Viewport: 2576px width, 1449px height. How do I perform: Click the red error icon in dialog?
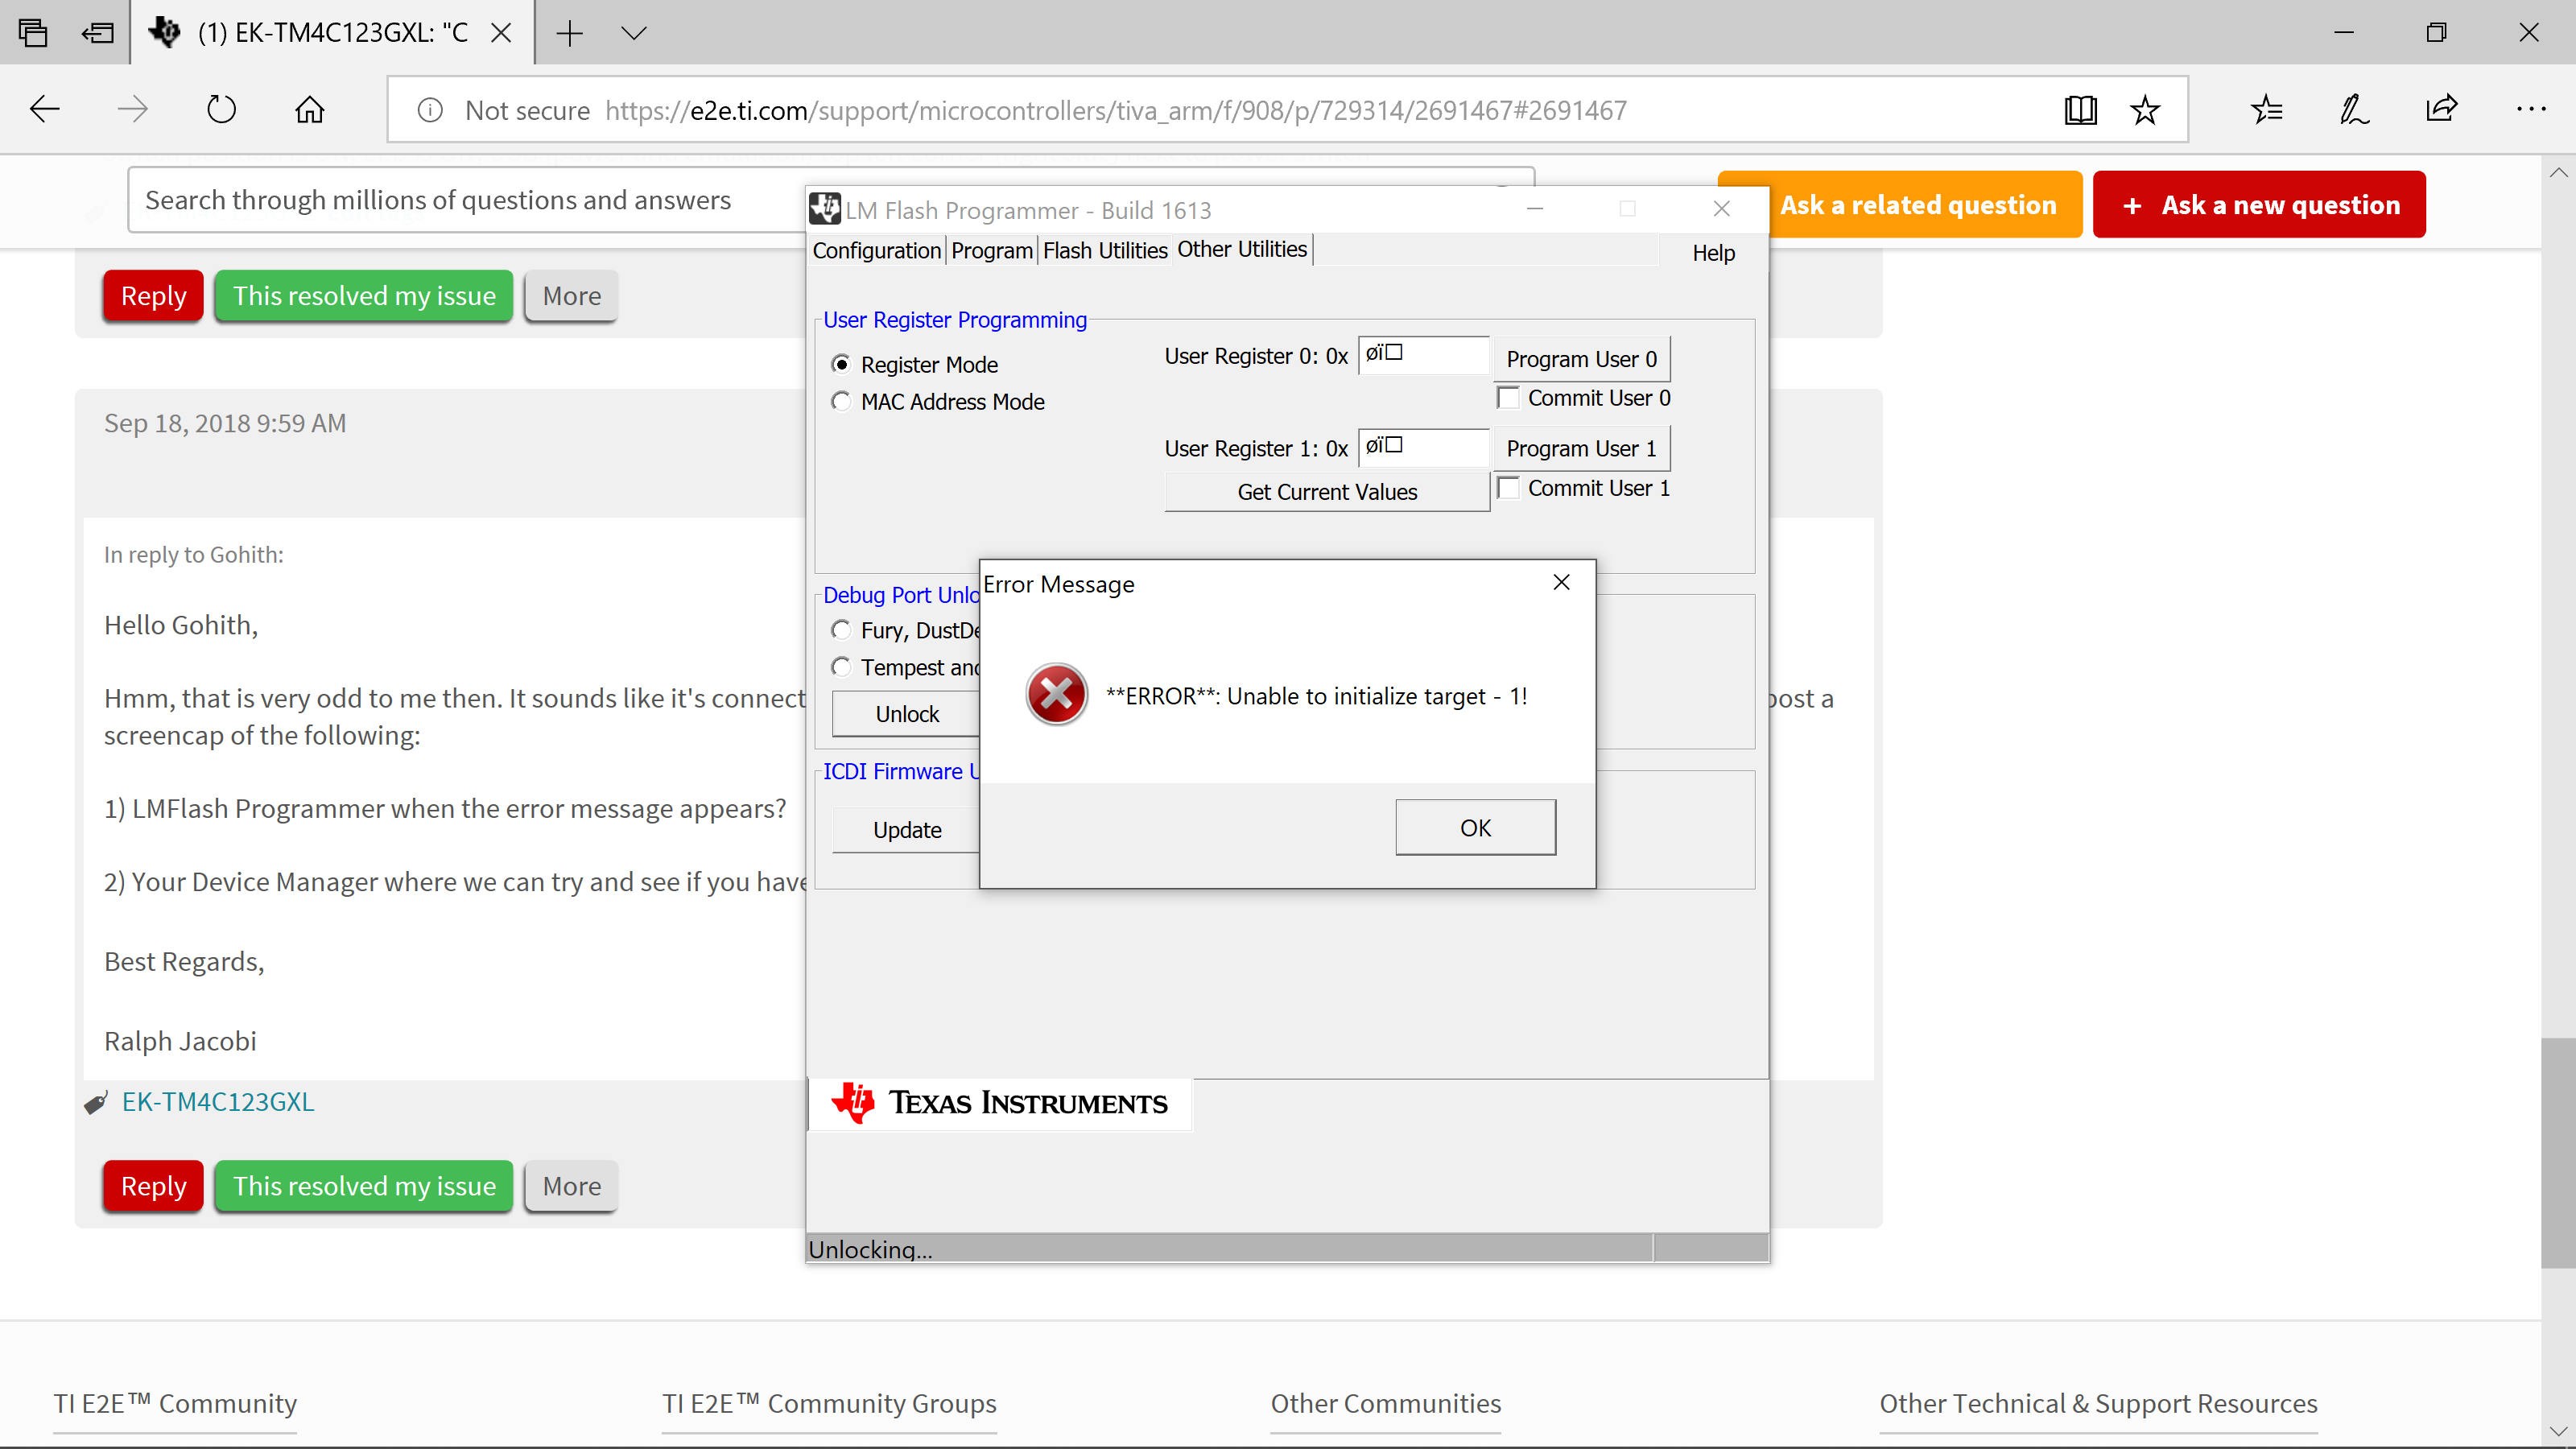click(1056, 694)
